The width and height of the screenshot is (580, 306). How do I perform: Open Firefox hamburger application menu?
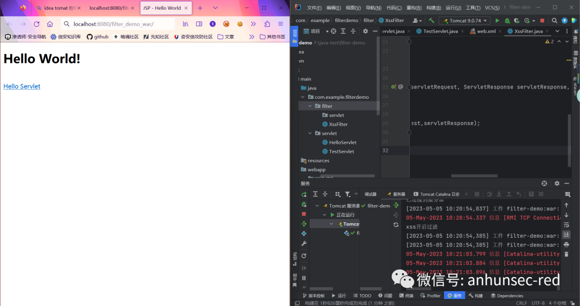281,24
